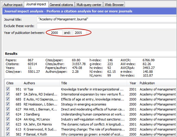Toggle the J Sandberg row checkbox
The width and height of the screenshot is (177, 137).
[x=8, y=114]
